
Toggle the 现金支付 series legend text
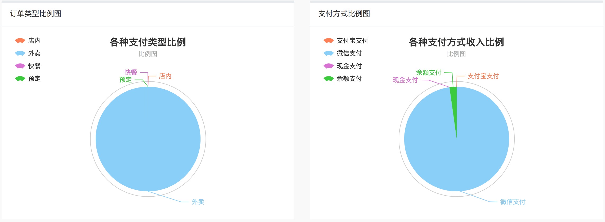coord(349,66)
